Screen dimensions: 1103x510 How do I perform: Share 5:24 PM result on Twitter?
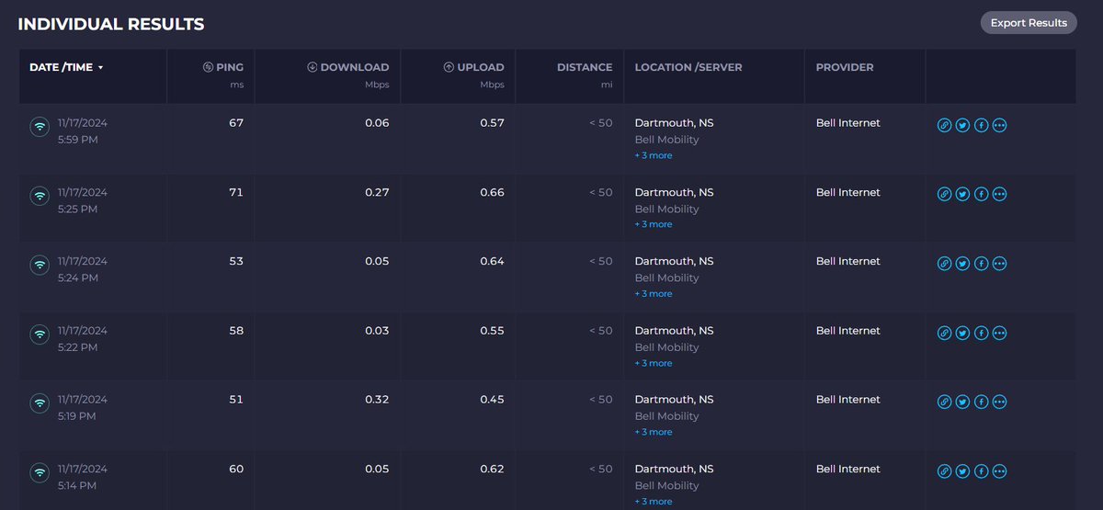[x=962, y=263]
